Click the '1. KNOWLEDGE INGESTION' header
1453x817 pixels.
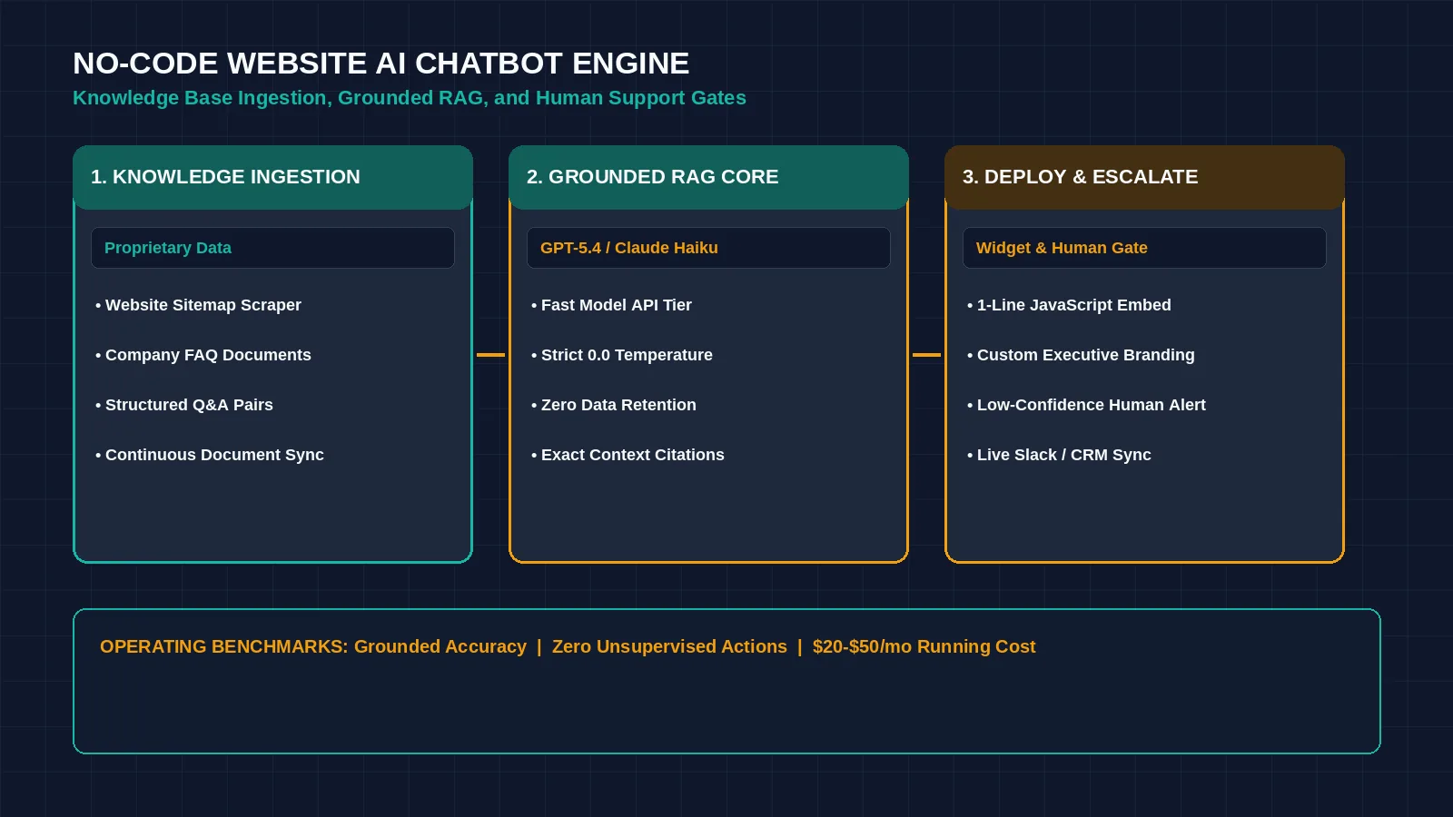272,177
